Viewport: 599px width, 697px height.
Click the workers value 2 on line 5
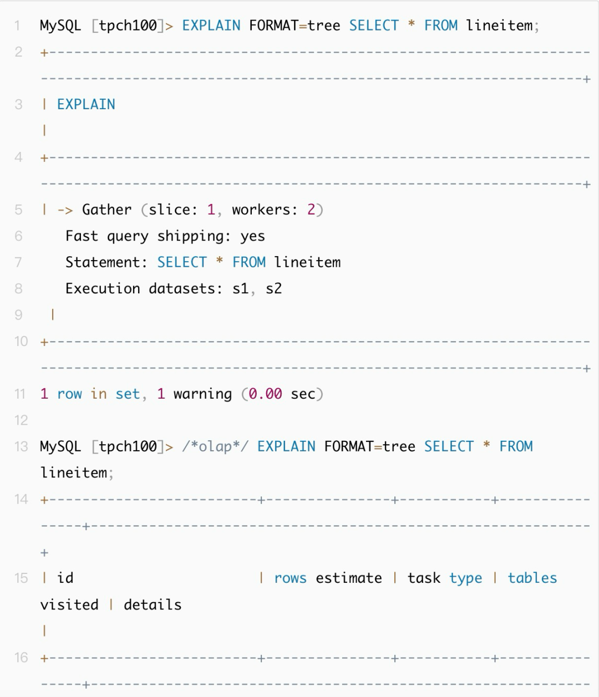pos(311,210)
